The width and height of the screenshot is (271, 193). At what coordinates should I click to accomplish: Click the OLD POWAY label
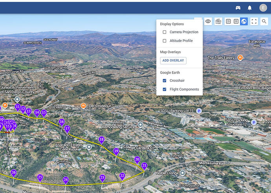click(x=50, y=40)
